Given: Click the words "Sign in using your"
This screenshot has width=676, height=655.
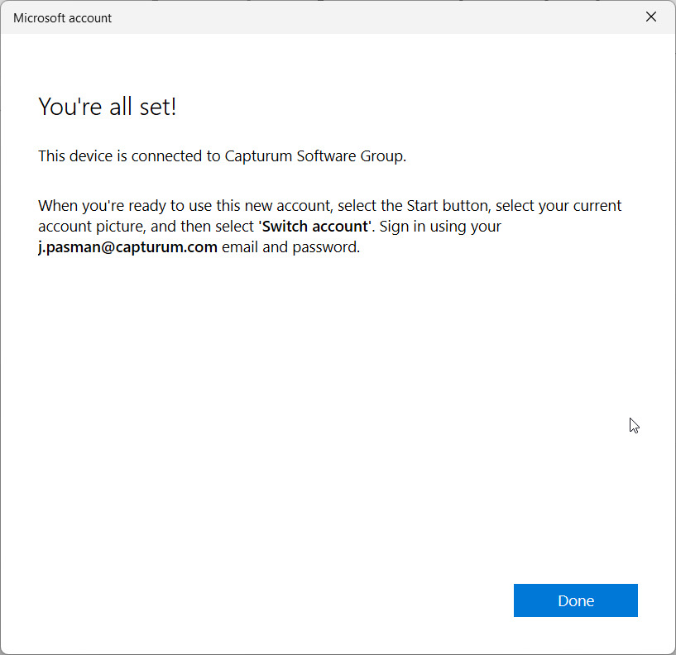Looking at the screenshot, I should 440,227.
